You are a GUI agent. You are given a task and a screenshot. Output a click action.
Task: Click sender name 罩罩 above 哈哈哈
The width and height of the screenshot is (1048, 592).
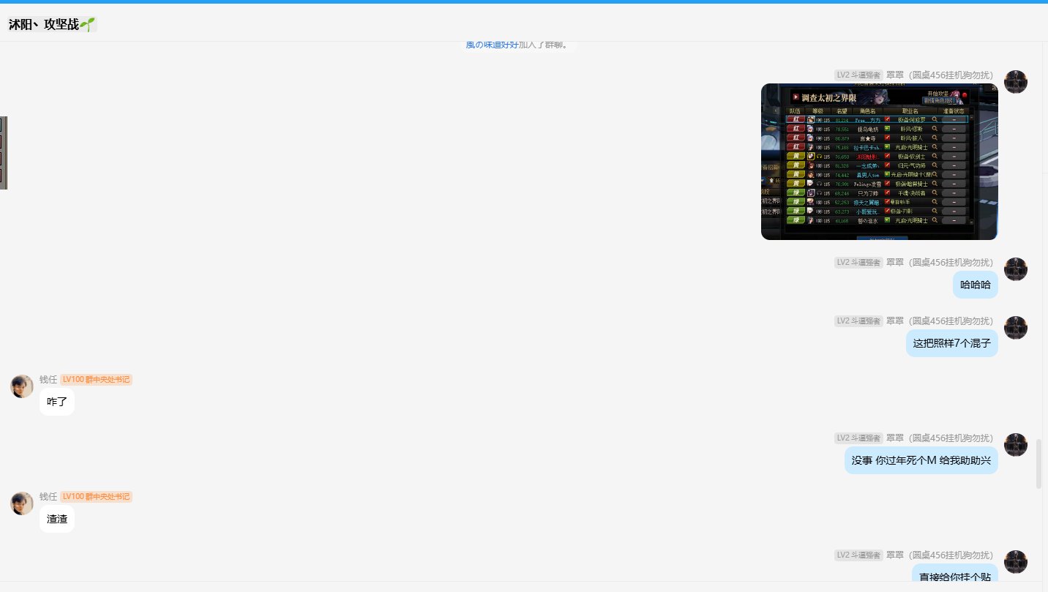(x=894, y=263)
